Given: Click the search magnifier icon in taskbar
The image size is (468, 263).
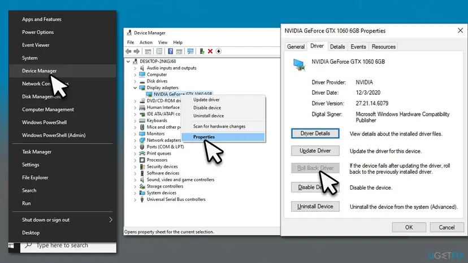Looking at the screenshot, I should click(28, 246).
